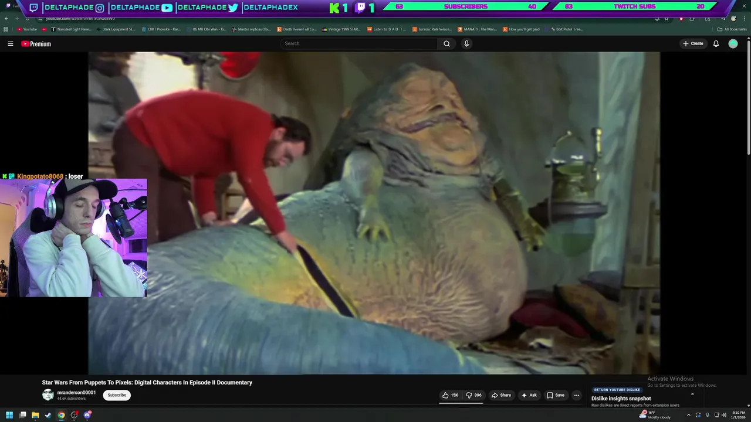751x422 pixels.
Task: Reload the page in Chrome
Action: click(27, 19)
